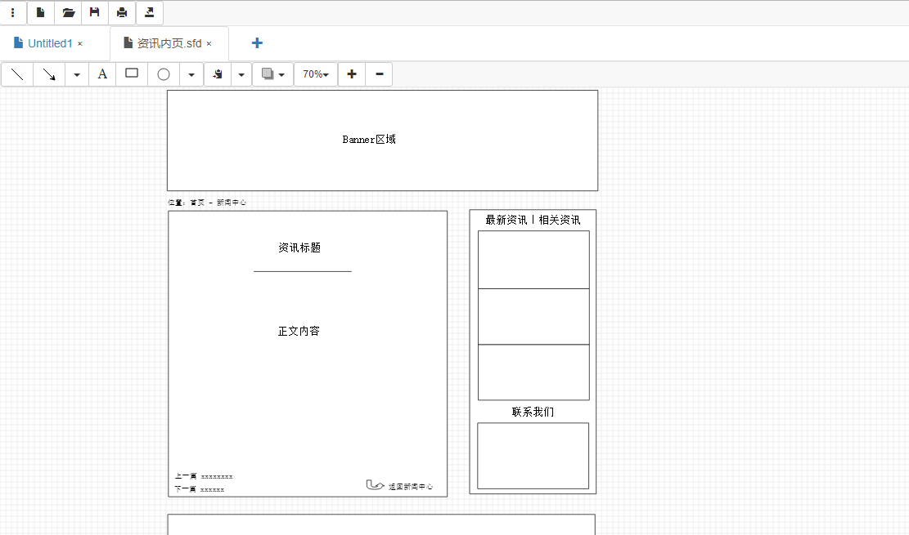
Task: Expand the clipboard tool dropdown
Action: pos(241,74)
